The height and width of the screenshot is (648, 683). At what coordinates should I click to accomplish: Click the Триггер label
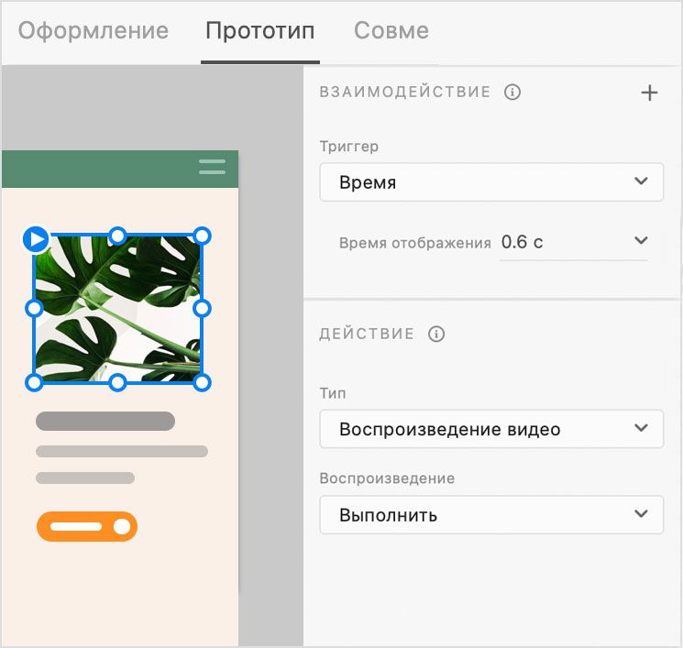pos(349,147)
